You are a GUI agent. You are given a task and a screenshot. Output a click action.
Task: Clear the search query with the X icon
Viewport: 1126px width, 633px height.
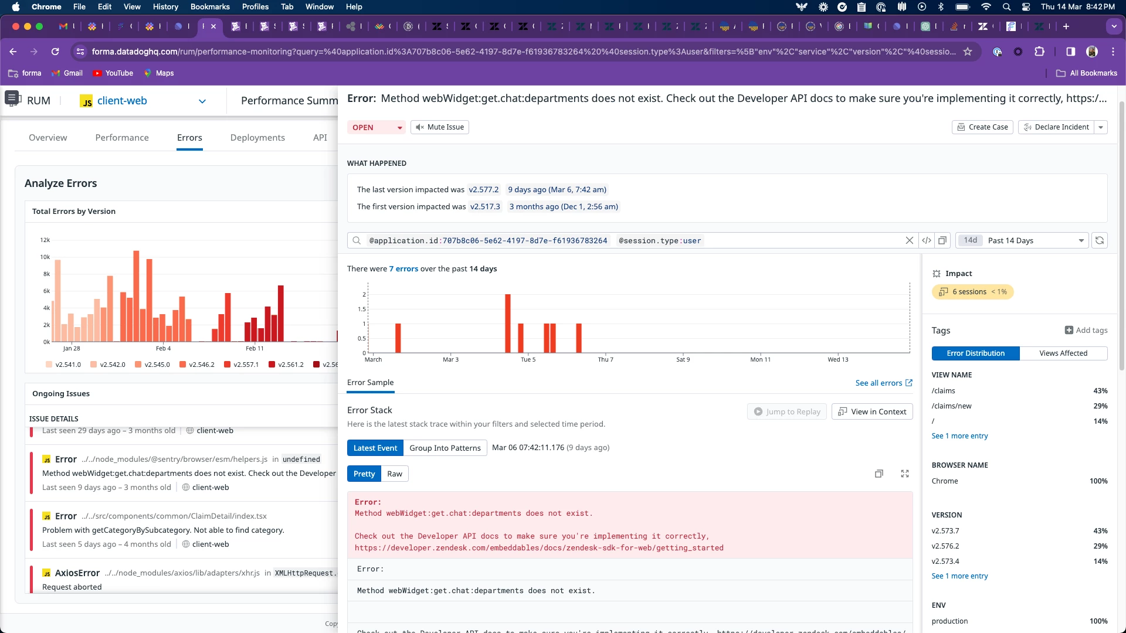coord(910,240)
